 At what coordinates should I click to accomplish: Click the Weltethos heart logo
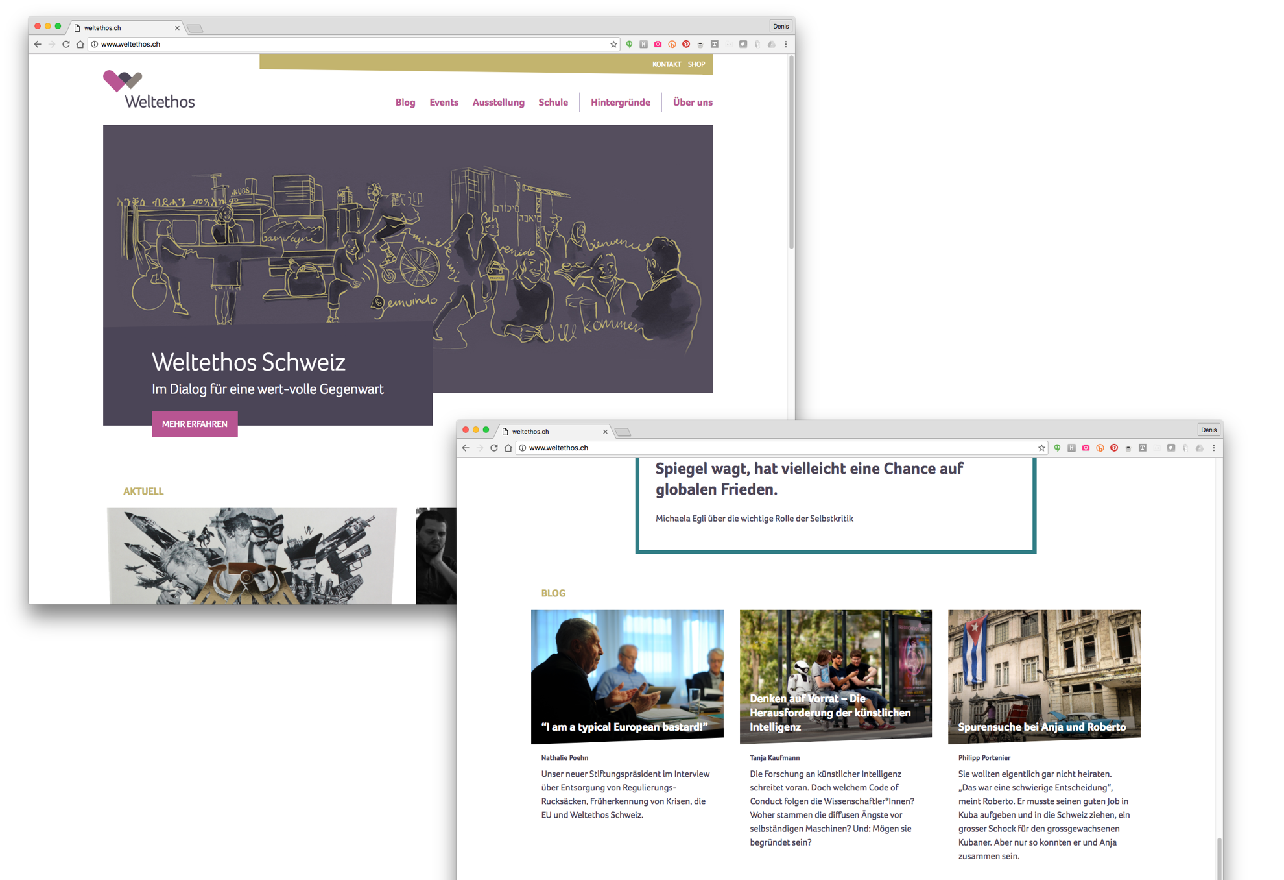pyautogui.click(x=123, y=80)
